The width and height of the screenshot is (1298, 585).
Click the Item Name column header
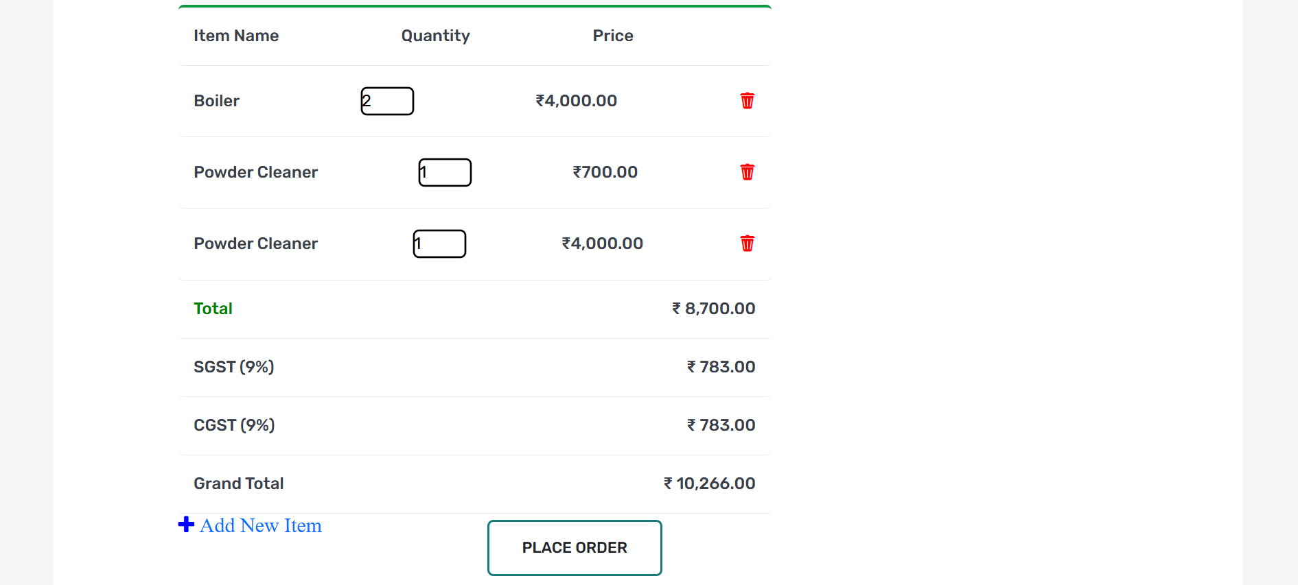(236, 36)
